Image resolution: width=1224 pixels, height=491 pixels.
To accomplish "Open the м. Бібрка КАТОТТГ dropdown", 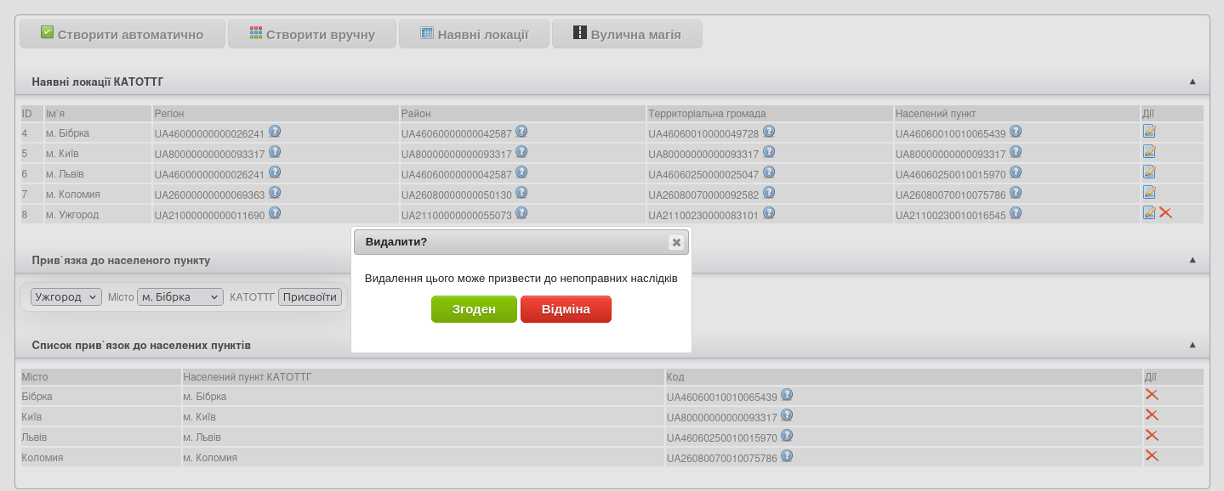I will tap(179, 297).
